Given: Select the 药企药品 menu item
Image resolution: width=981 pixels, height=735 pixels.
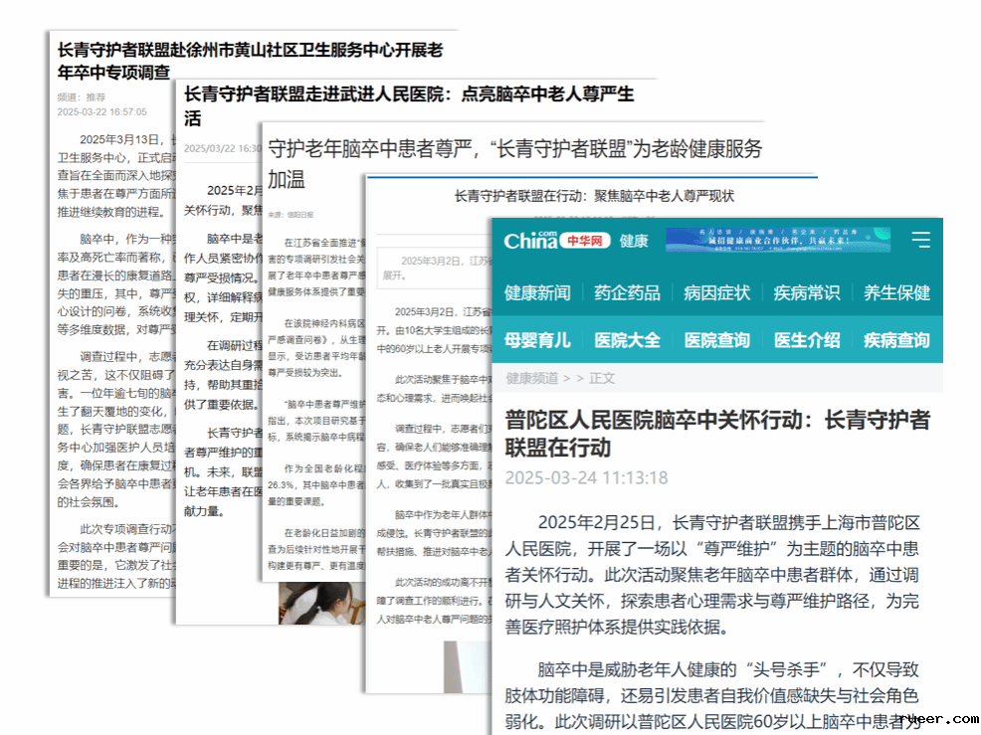Looking at the screenshot, I should pyautogui.click(x=627, y=292).
